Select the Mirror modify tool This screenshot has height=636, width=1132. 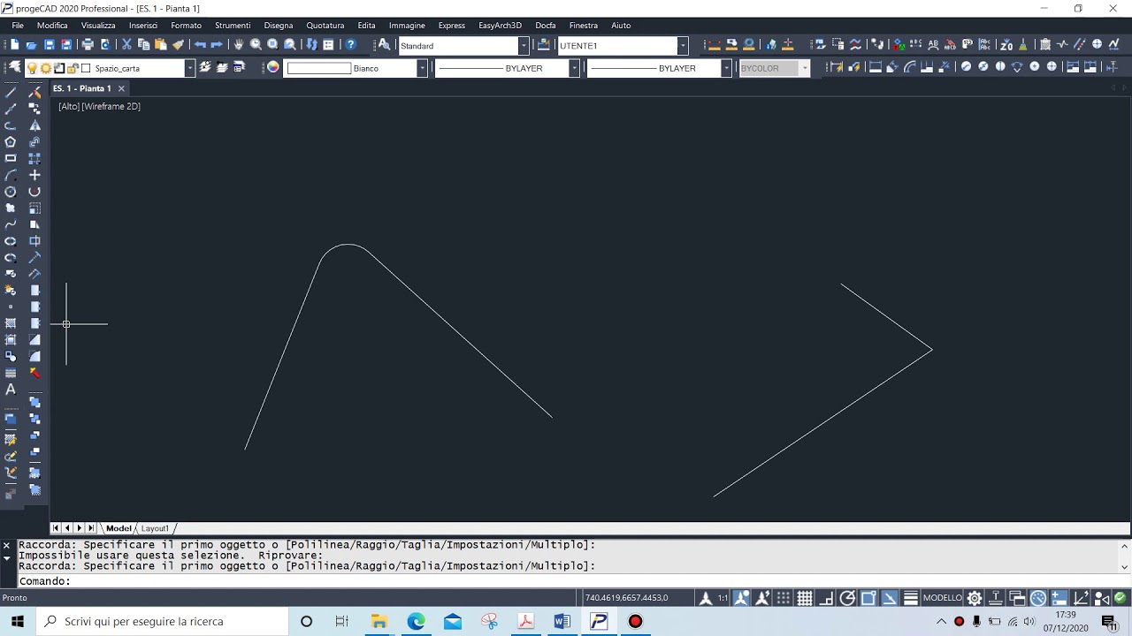pyautogui.click(x=34, y=125)
